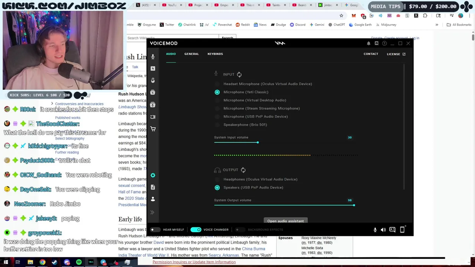Open the Voicebox microphone icon in Voicemod sidebar
475x267 pixels.
pyautogui.click(x=153, y=57)
